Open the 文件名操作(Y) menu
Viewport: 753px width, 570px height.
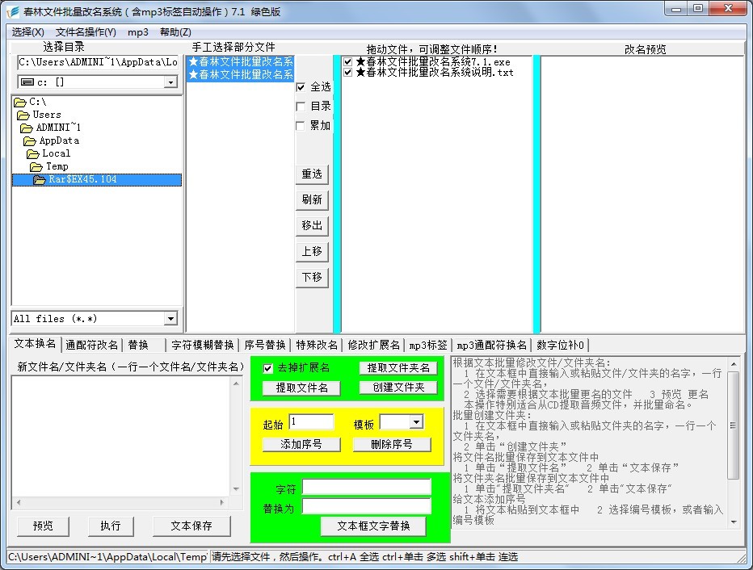pos(86,32)
